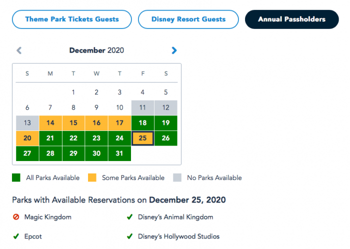Select the Annual Passholders tab
The image size is (350, 249).
click(x=291, y=19)
